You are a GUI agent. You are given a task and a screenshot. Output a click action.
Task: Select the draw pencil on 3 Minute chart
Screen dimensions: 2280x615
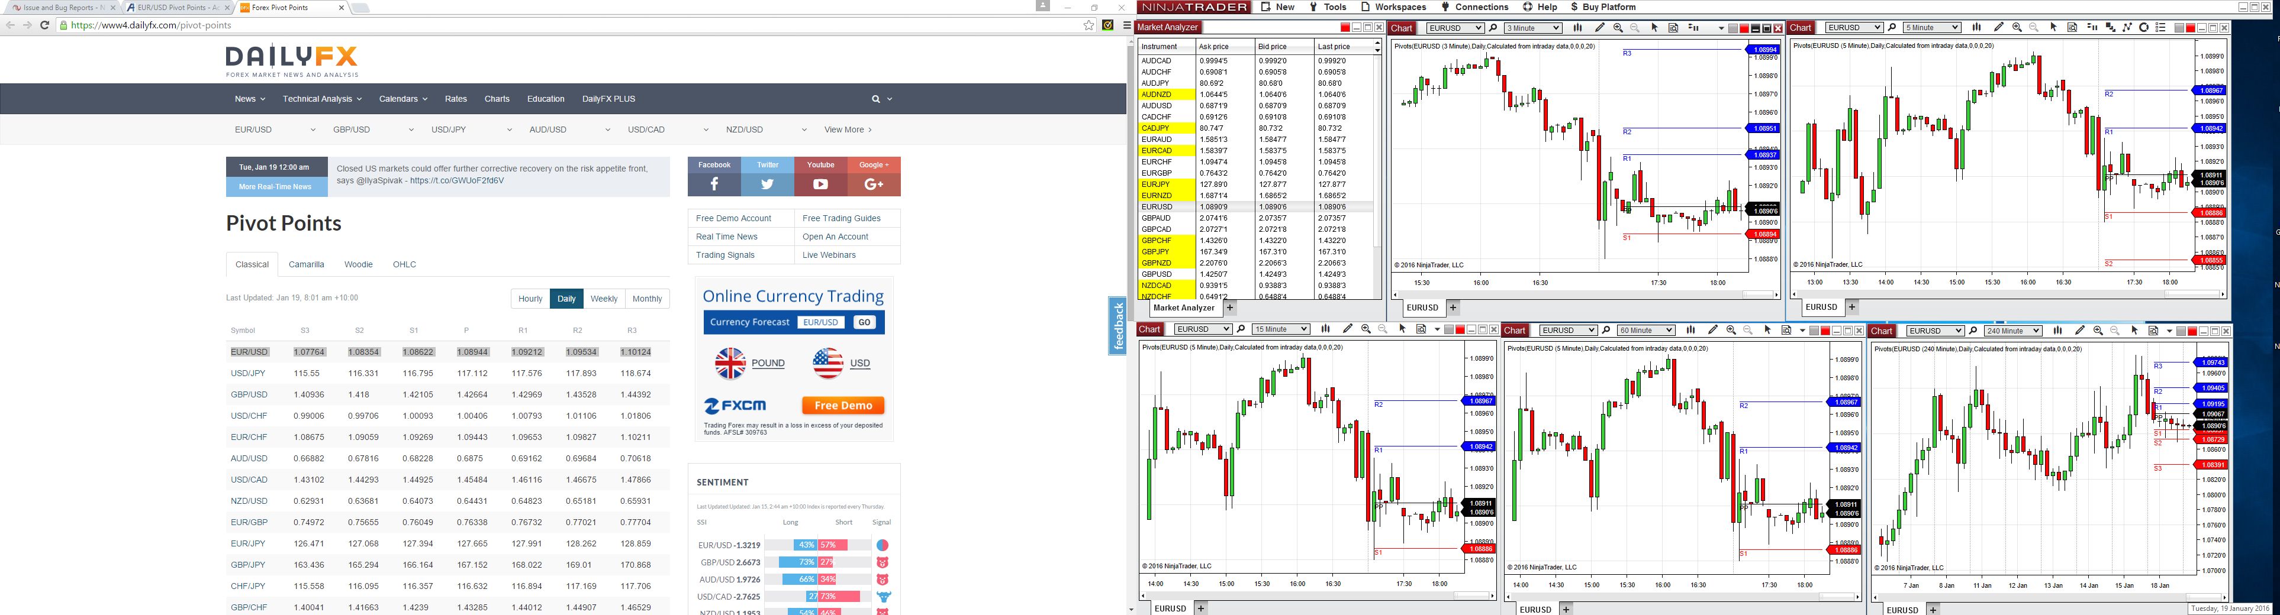point(1599,28)
